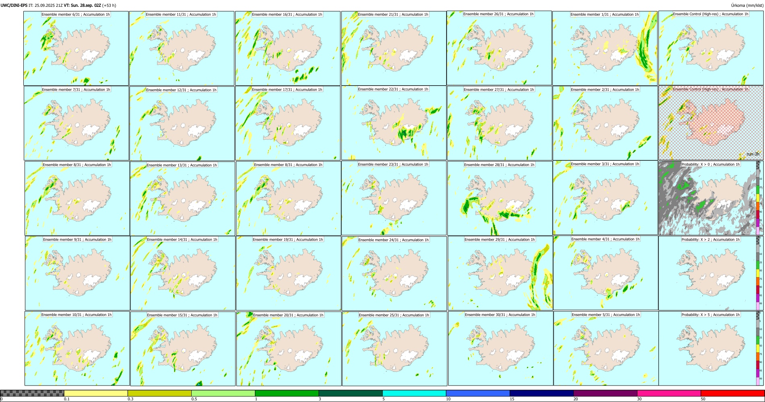Image resolution: width=765 pixels, height=402 pixels.
Task: Click the UWC/DINI-EPS header title
Action: (x=14, y=6)
